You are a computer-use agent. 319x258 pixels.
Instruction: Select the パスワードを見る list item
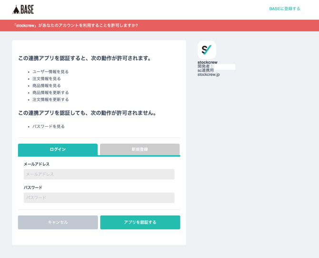49,127
